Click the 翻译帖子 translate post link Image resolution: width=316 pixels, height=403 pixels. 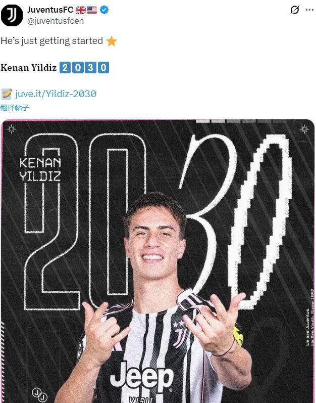[x=15, y=108]
